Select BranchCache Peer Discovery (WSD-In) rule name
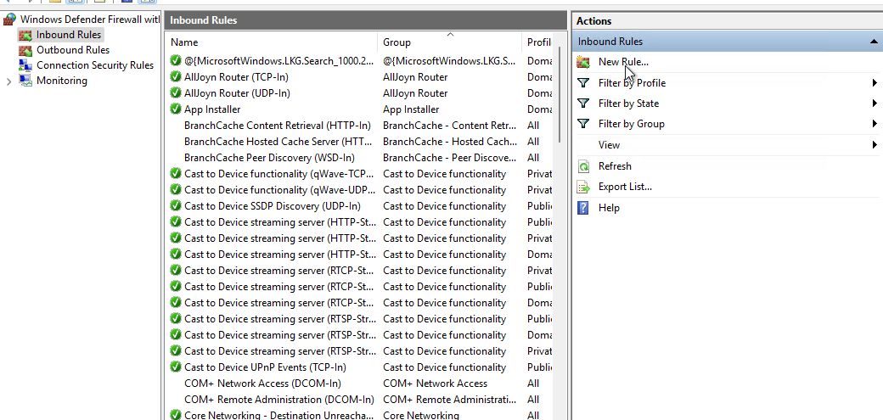The image size is (883, 420). [x=269, y=158]
